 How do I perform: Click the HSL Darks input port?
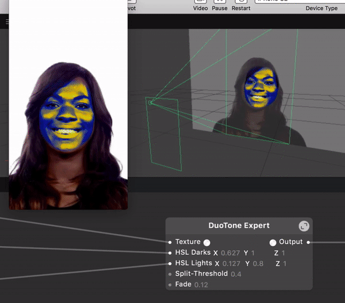click(170, 253)
